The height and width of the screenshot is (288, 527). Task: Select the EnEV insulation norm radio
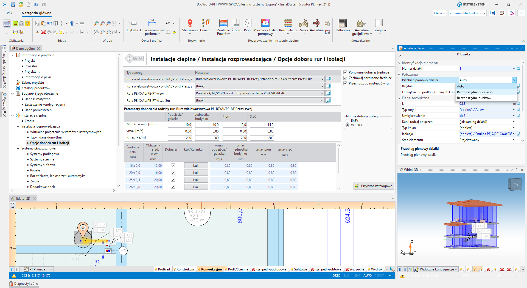(348, 121)
